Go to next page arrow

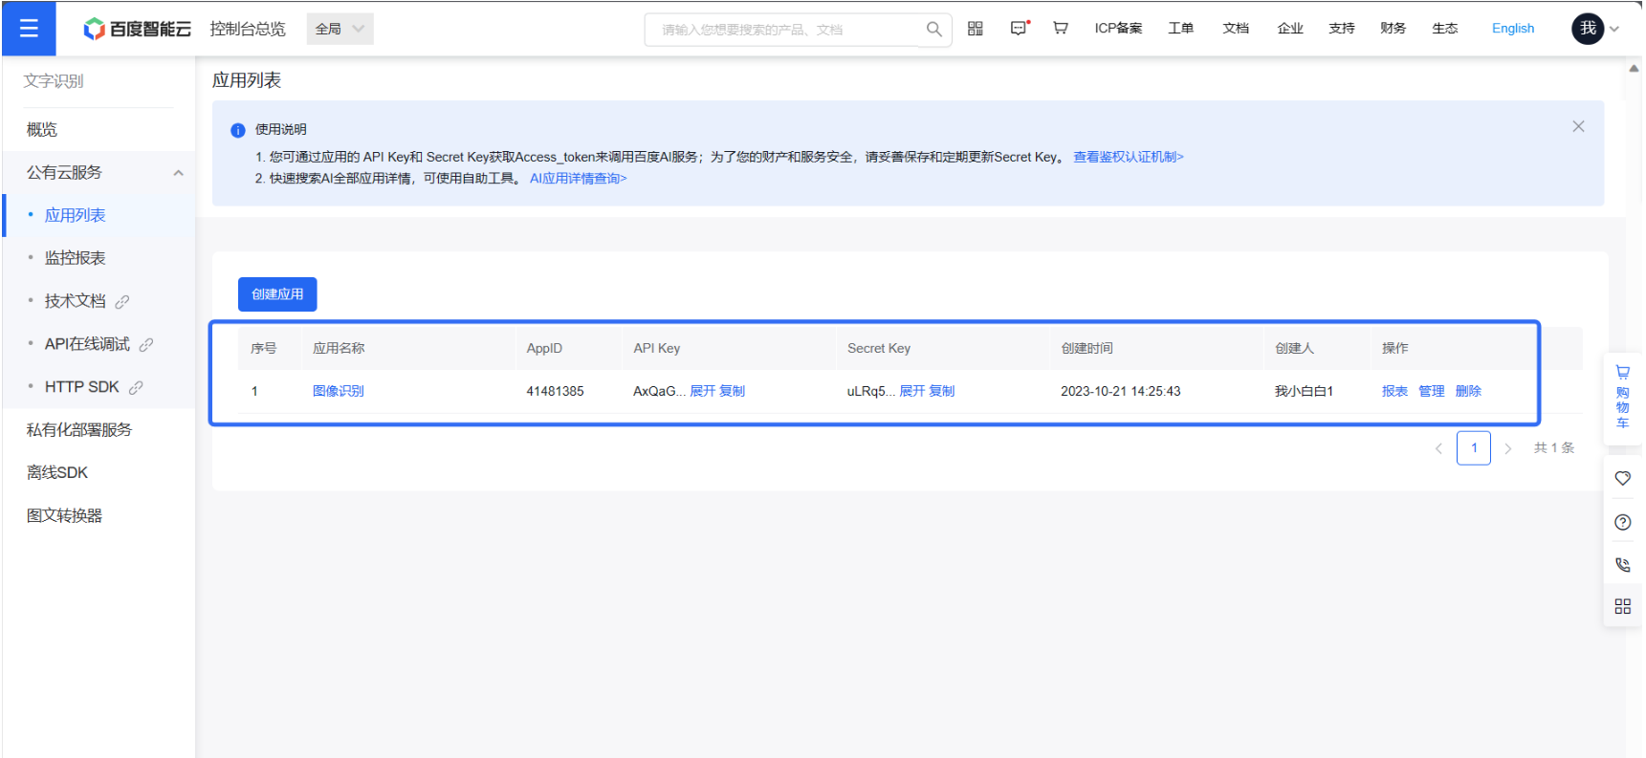click(x=1508, y=448)
